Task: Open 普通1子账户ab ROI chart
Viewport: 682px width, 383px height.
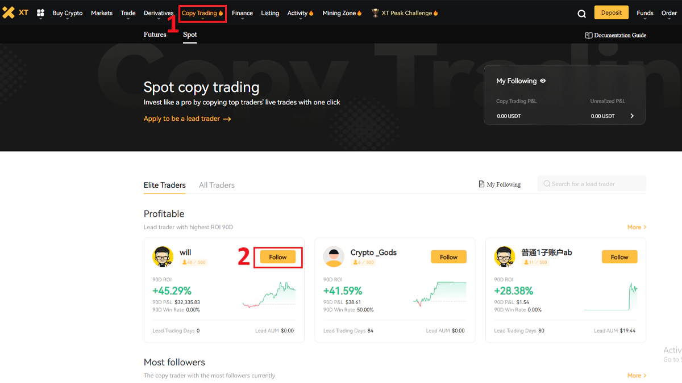Action: click(610, 296)
